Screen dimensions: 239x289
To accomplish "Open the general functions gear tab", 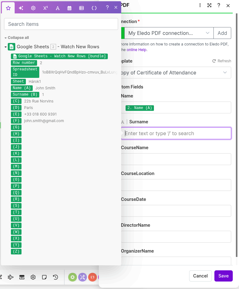I will pyautogui.click(x=33, y=8).
